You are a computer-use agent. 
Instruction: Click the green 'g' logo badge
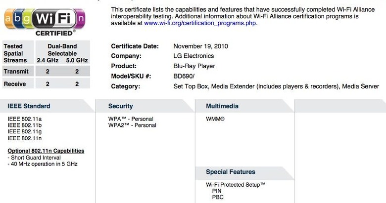click(27, 19)
